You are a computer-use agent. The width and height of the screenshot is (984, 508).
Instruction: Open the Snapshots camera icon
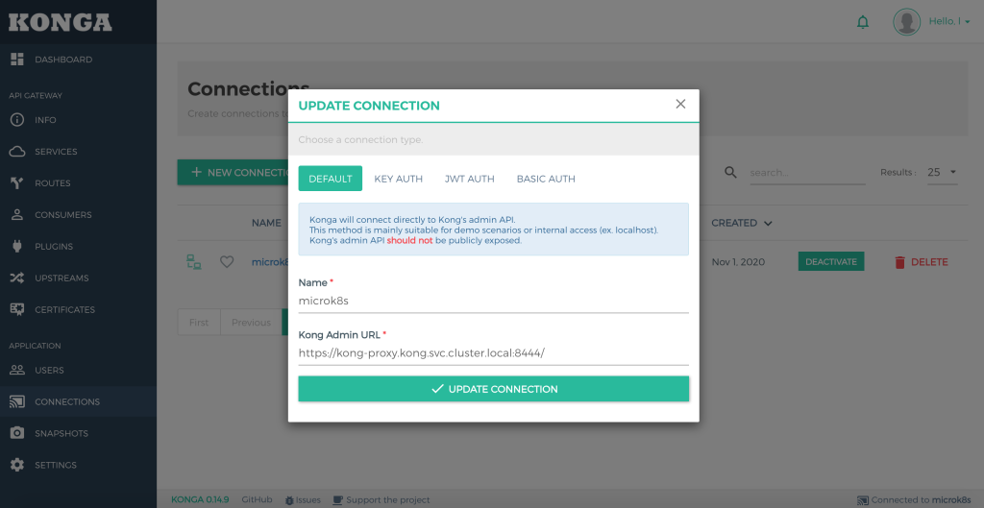17,433
